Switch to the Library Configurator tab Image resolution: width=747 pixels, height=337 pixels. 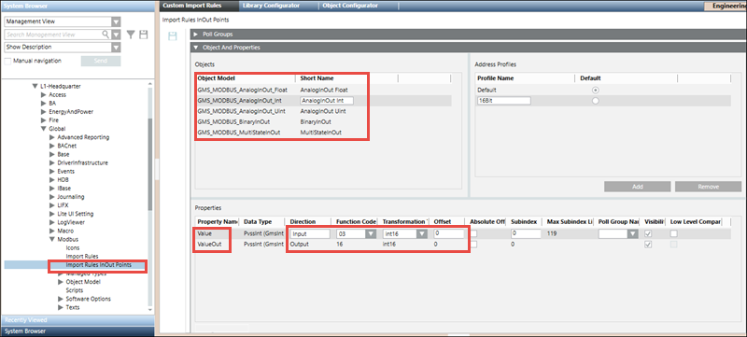[x=271, y=6]
